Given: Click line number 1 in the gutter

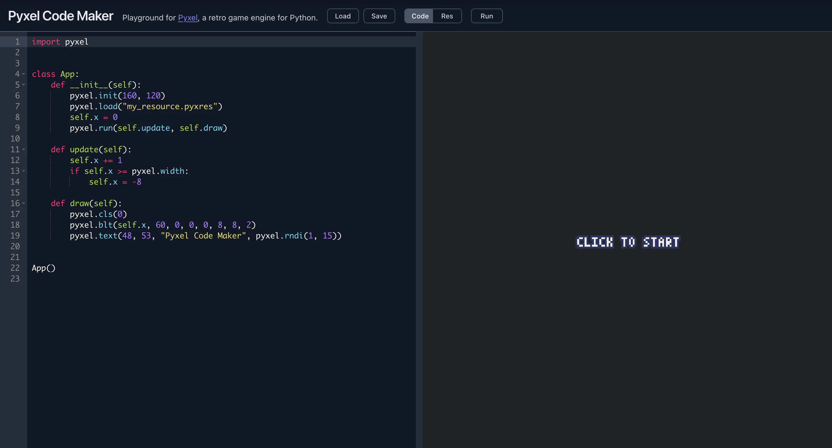Looking at the screenshot, I should [x=17, y=42].
